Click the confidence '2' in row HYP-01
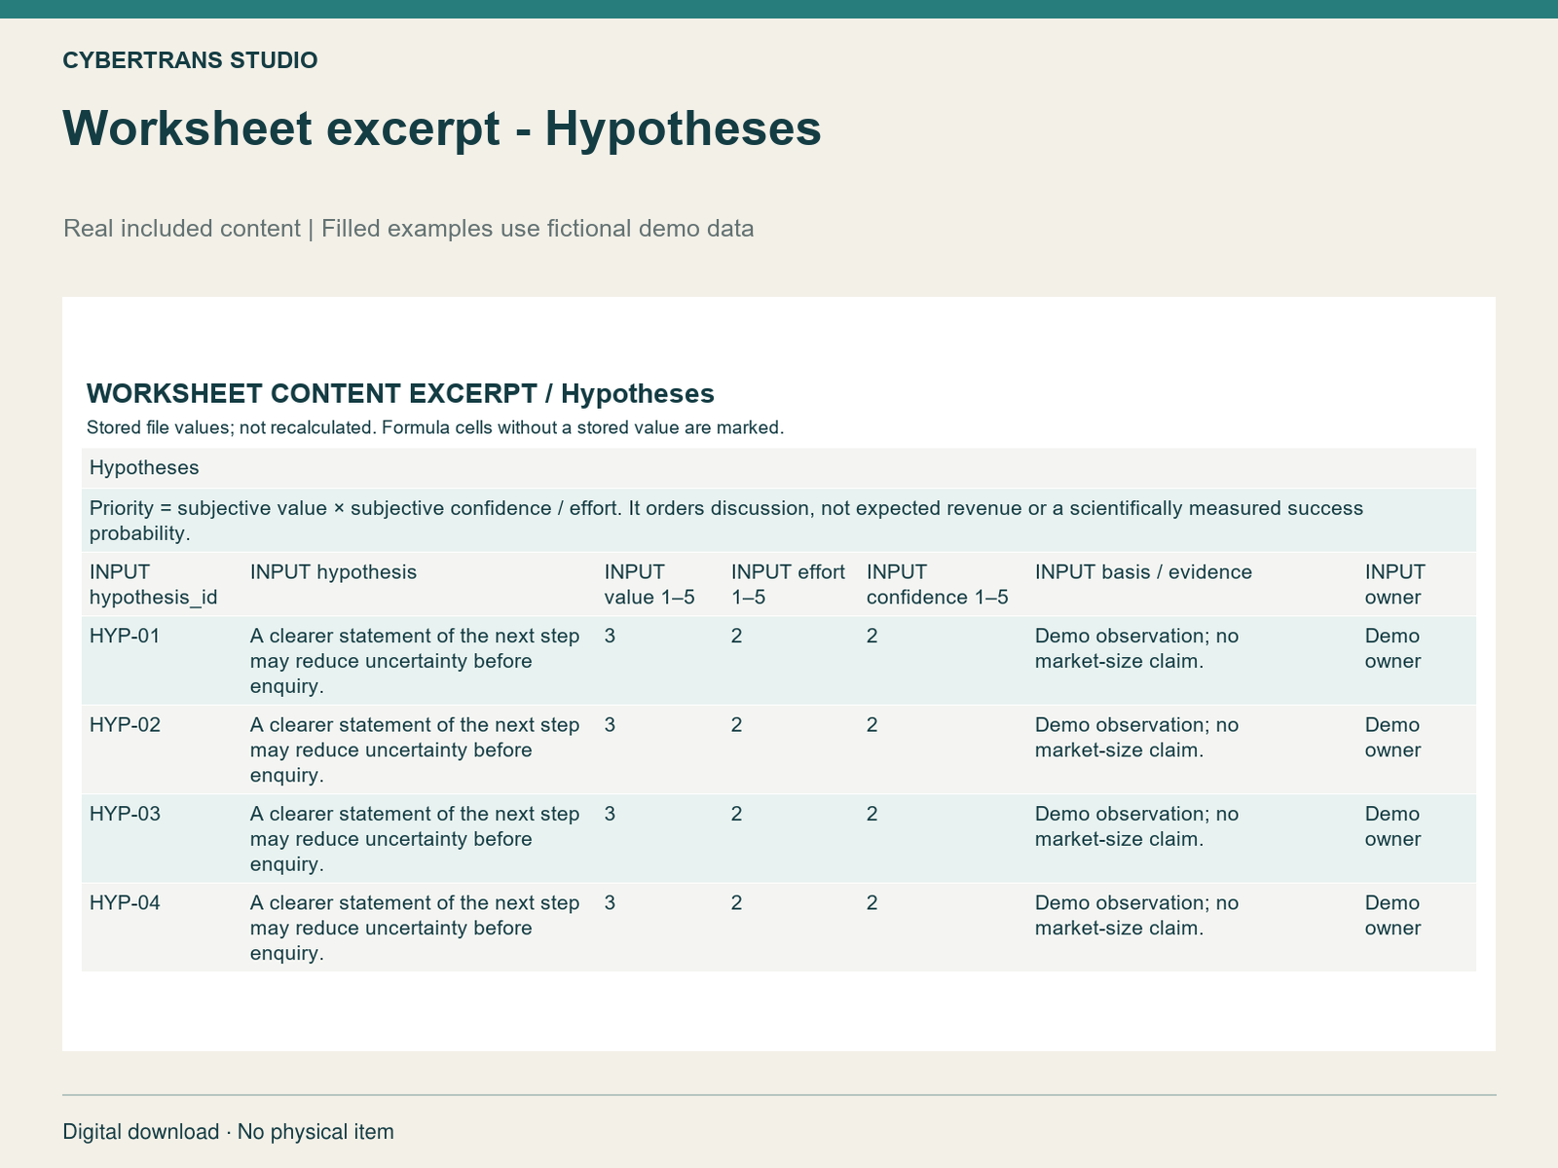 click(872, 636)
